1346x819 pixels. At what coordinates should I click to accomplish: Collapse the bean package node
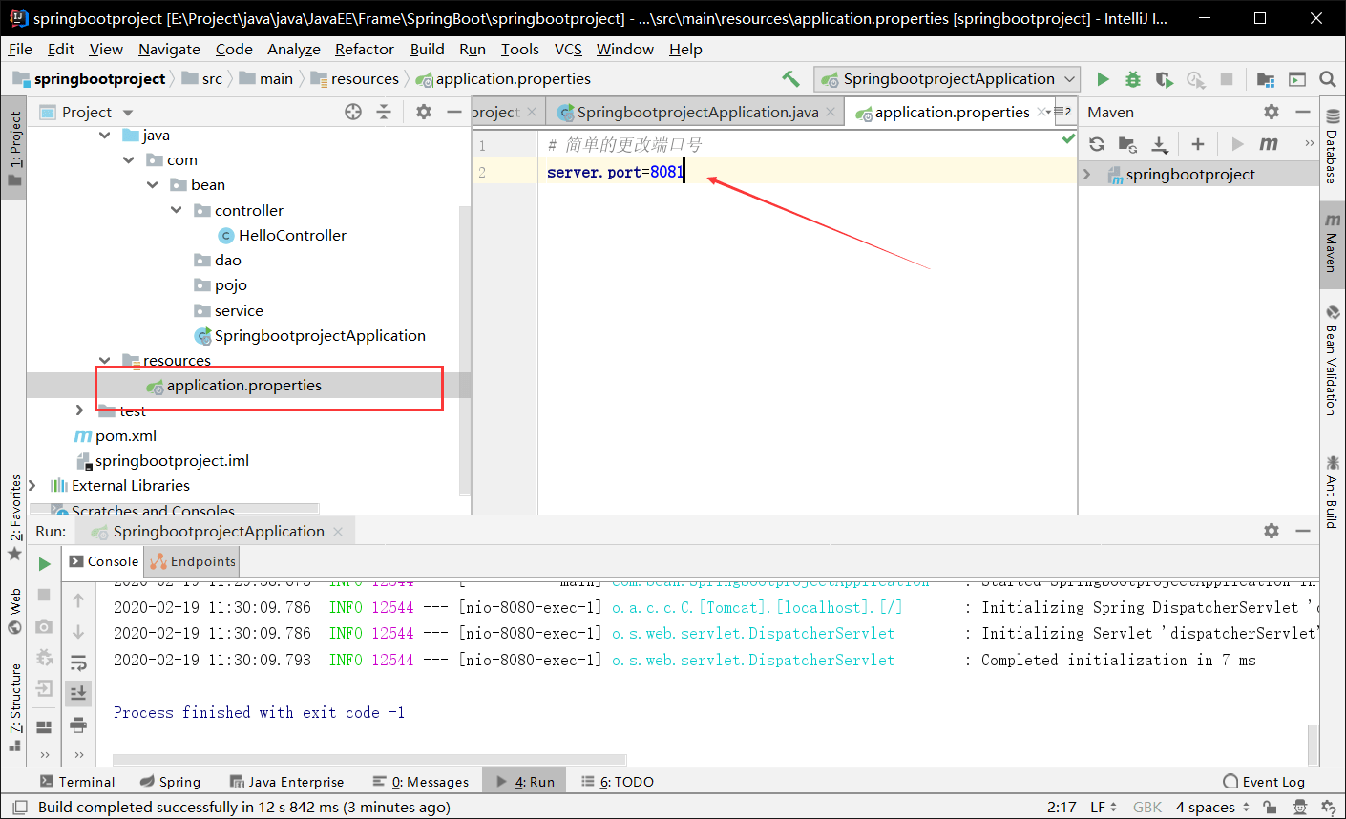click(x=153, y=185)
